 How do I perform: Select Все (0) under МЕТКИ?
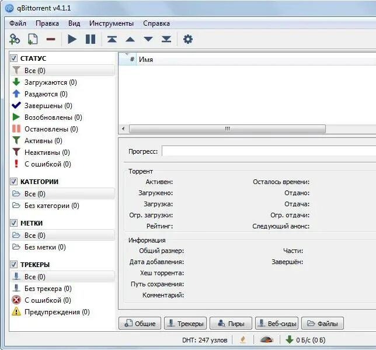(62, 235)
